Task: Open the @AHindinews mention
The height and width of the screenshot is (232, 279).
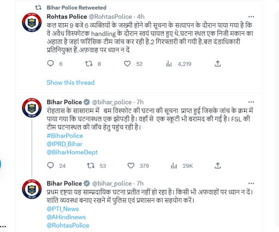Action: pyautogui.click(x=66, y=217)
